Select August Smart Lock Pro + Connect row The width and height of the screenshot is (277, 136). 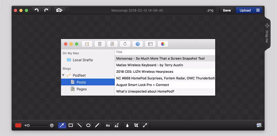tap(165, 85)
